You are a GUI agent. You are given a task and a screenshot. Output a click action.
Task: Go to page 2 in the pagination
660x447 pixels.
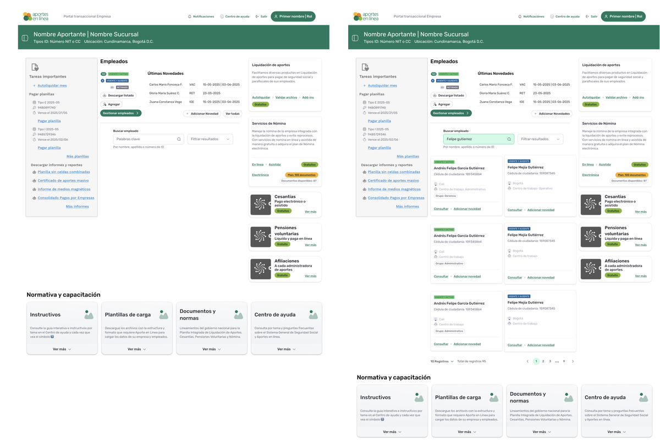click(543, 361)
